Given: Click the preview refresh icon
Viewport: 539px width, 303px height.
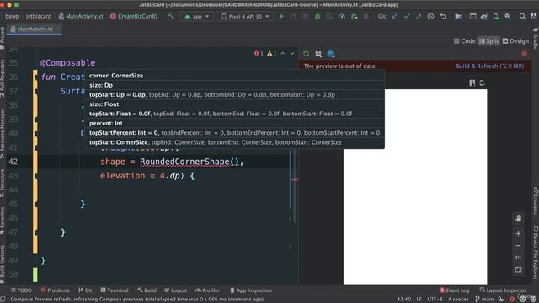Looking at the screenshot, I should pyautogui.click(x=306, y=54).
